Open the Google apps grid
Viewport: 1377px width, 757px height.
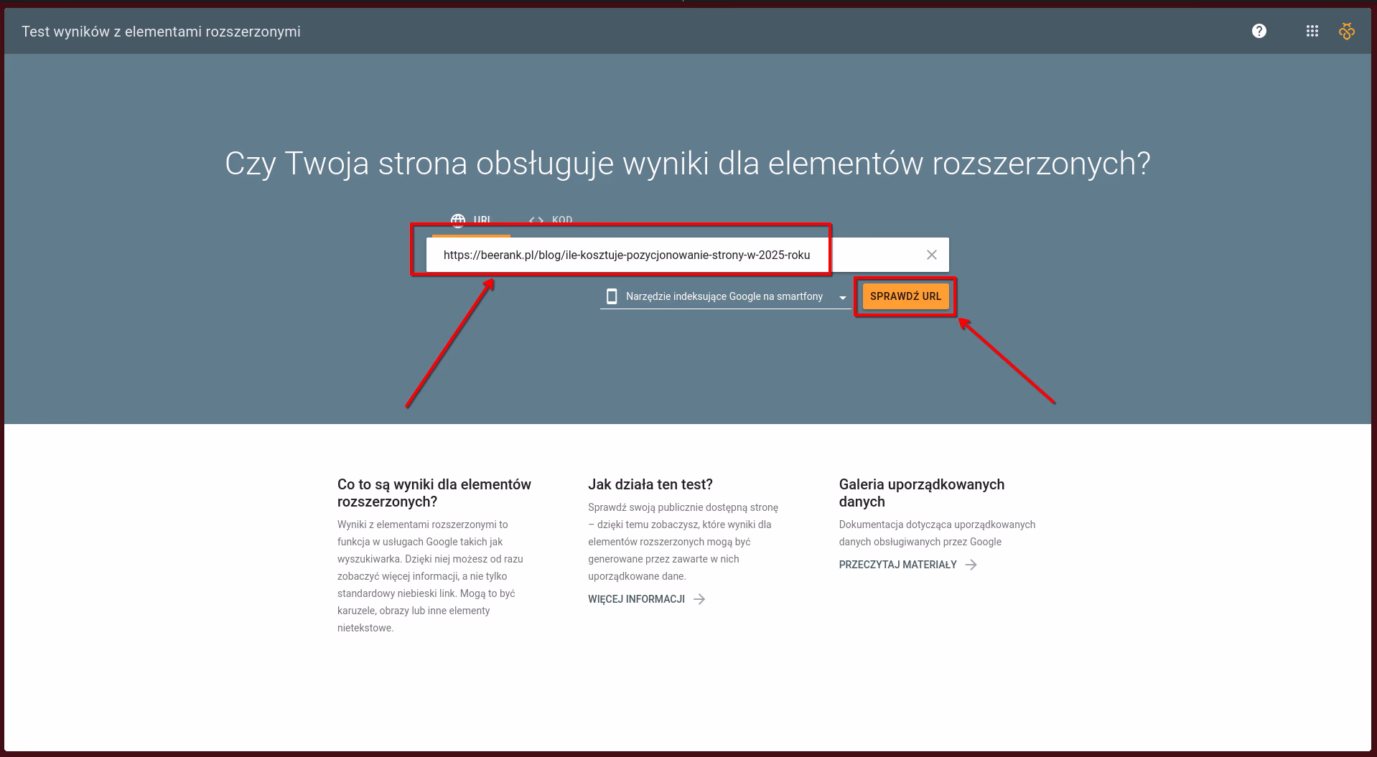click(x=1312, y=31)
